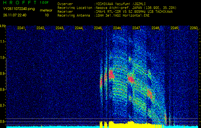Click the 2244 time marker
This screenshot has height=128, width=201.
[79, 28]
